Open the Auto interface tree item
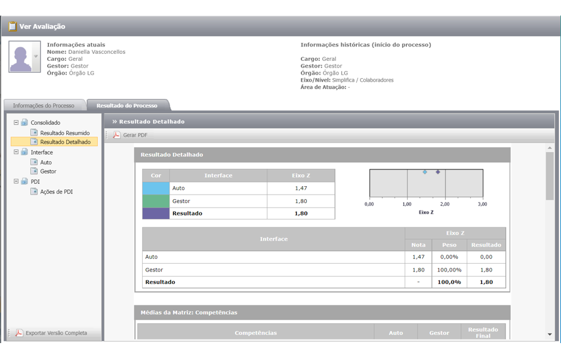The width and height of the screenshot is (561, 358). (x=46, y=162)
